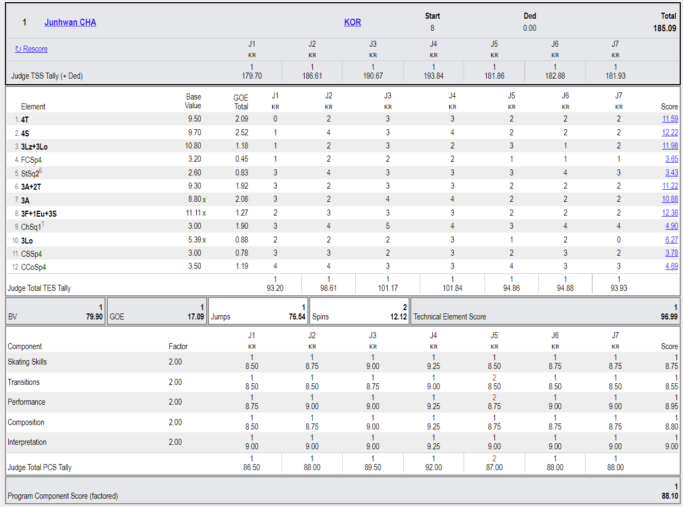
Task: Open the 3A score 10.88
Action: pos(670,199)
